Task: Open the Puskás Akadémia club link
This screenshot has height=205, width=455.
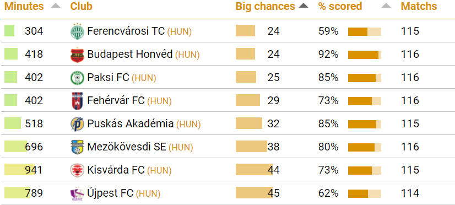Action: (131, 123)
